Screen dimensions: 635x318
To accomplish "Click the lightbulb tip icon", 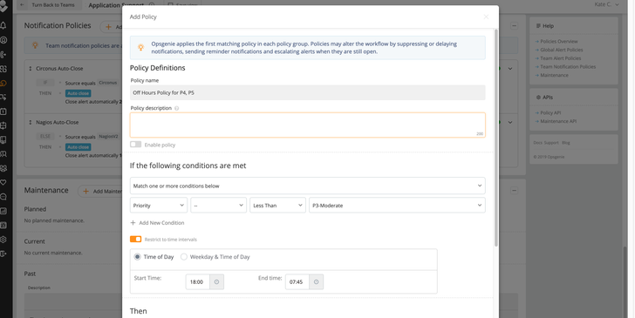I will [x=141, y=48].
